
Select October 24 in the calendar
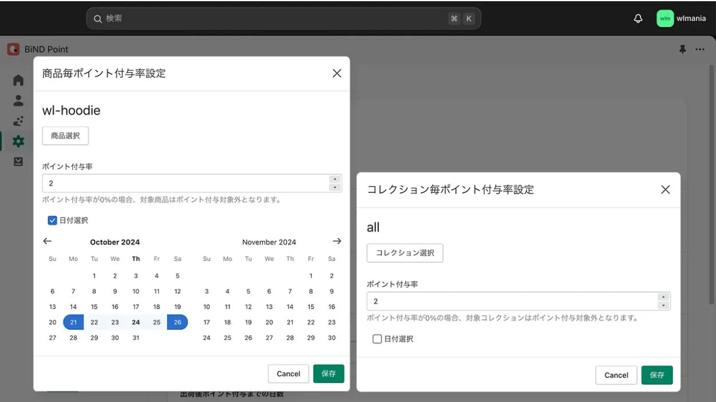coord(136,322)
